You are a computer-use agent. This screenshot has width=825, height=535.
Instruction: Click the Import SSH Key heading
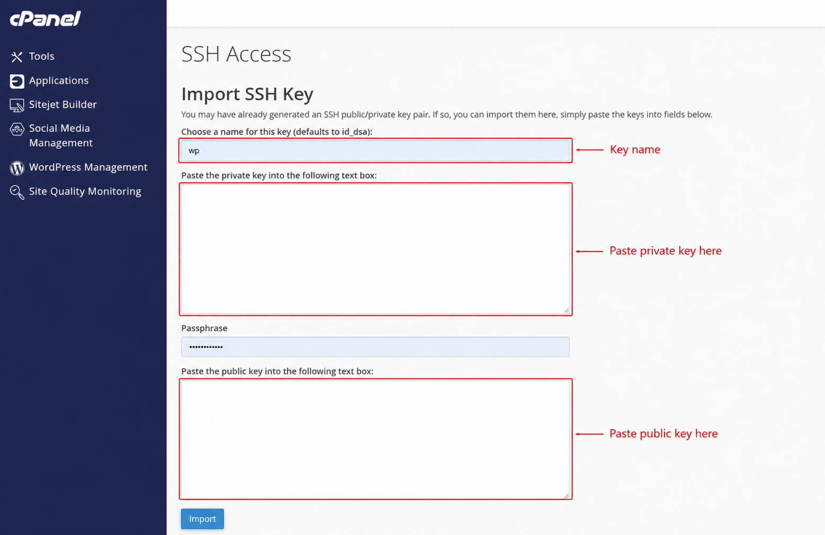[247, 94]
